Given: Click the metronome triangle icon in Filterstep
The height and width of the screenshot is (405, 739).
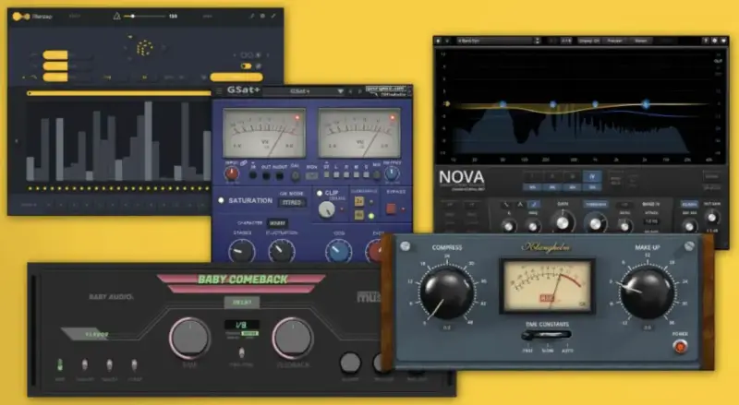Looking at the screenshot, I should (x=117, y=17).
